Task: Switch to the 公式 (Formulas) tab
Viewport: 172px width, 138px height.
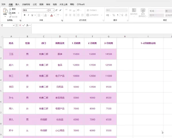Action: point(35,4)
